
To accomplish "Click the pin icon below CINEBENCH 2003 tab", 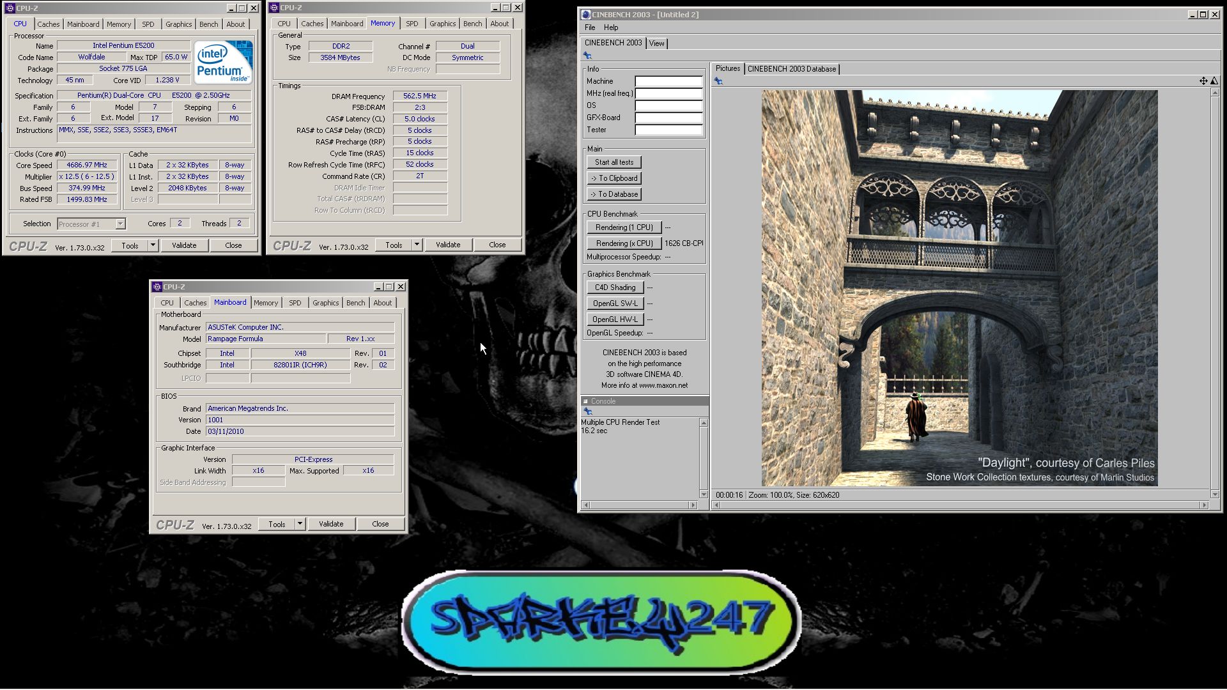I will [587, 56].
